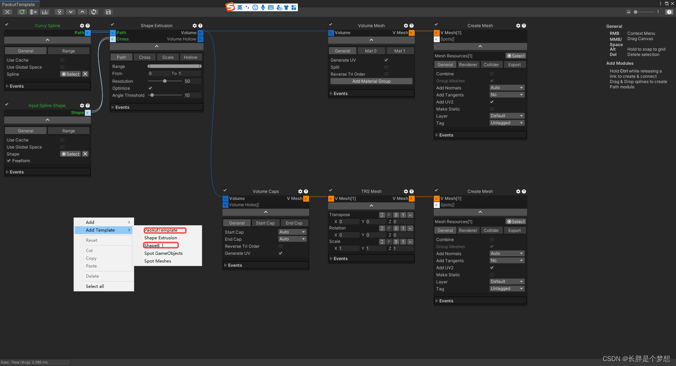Open Shape Extrusion module gear settings
Viewport: 676px width, 366px height.
195,26
